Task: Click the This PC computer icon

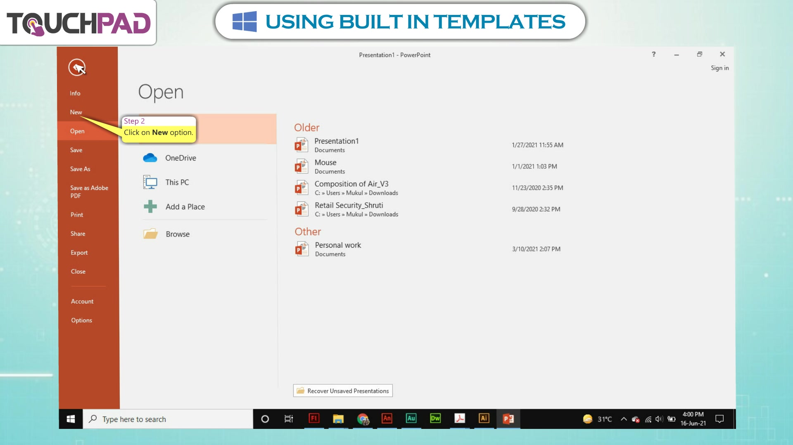Action: [150, 182]
